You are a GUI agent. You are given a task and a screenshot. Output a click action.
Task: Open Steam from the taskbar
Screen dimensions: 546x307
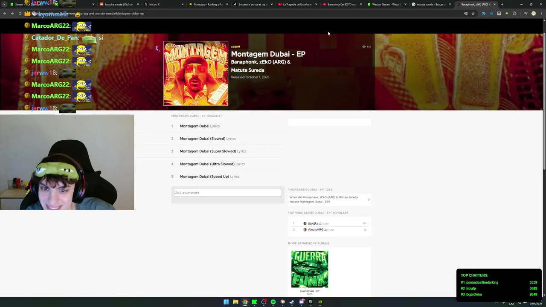point(292,302)
